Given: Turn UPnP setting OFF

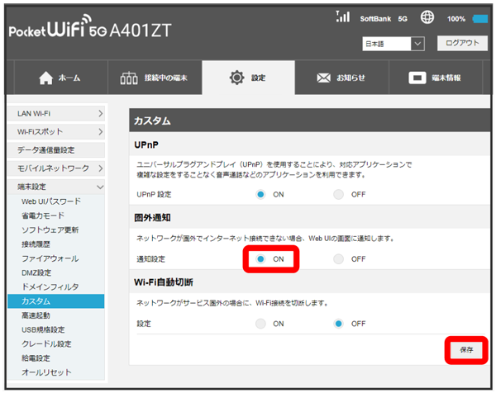Looking at the screenshot, I should (x=339, y=194).
